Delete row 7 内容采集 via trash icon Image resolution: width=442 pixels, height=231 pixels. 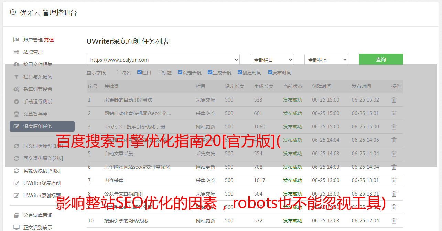pos(394,180)
